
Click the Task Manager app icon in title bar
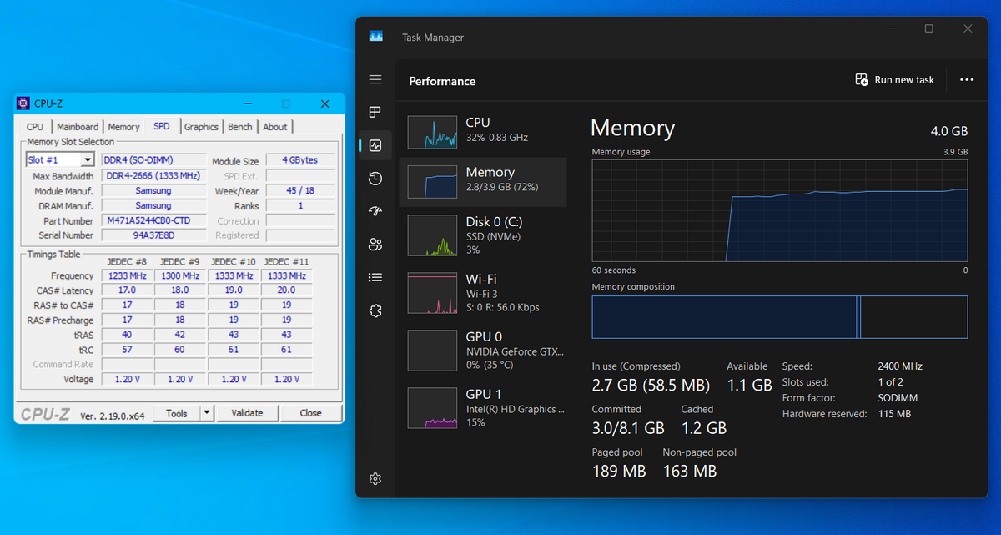[375, 37]
